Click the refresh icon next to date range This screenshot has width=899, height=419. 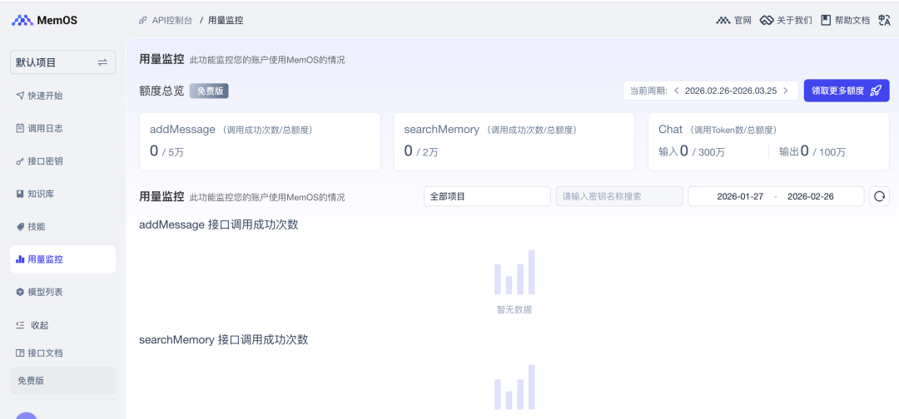880,196
